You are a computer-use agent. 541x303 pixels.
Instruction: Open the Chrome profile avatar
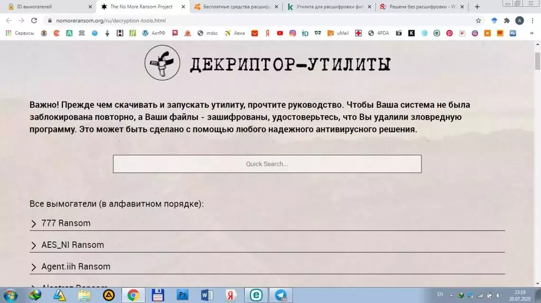[520, 21]
